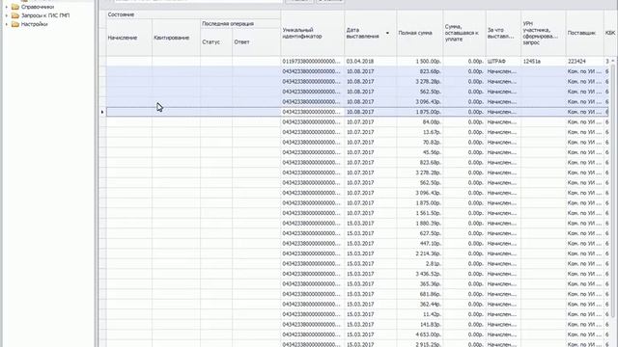Click the За что выставл... column header
The image size is (618, 347).
coord(503,33)
